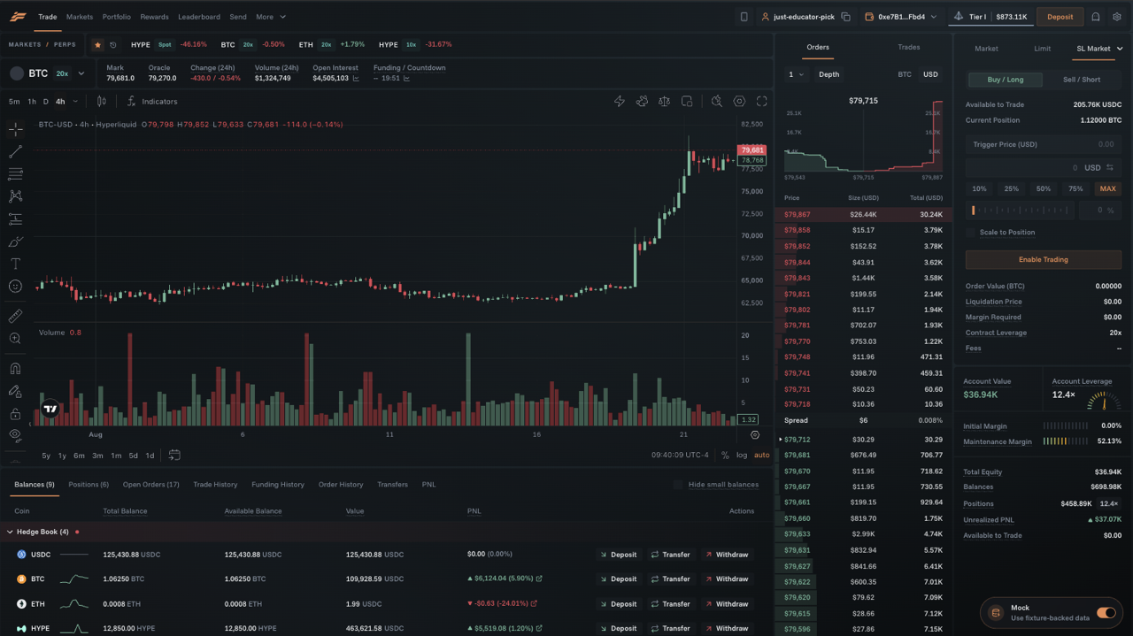Toggle chart fullscreen mode
Screen dimensions: 1133x636
[x=761, y=102]
